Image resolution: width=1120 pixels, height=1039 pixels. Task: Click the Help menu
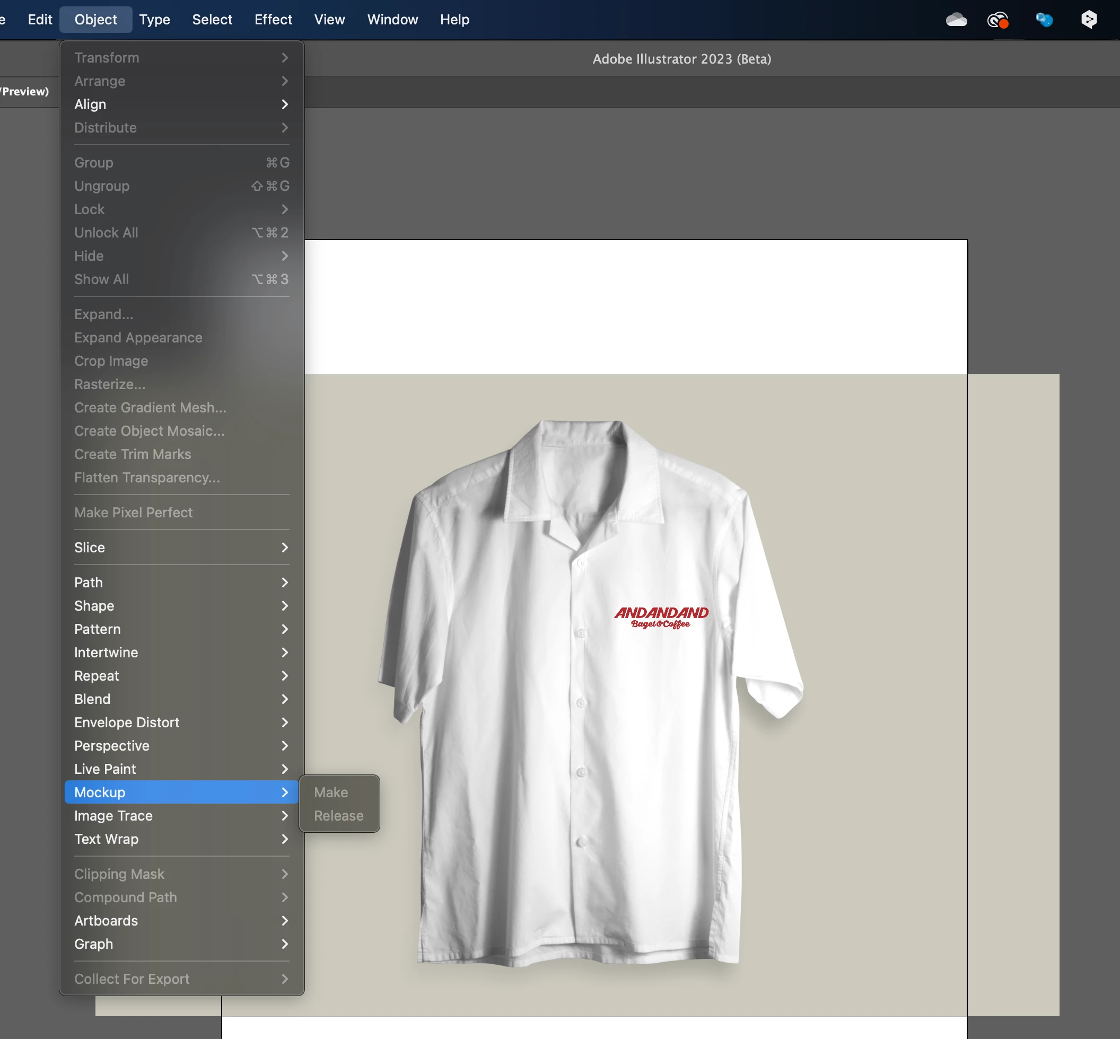[454, 20]
